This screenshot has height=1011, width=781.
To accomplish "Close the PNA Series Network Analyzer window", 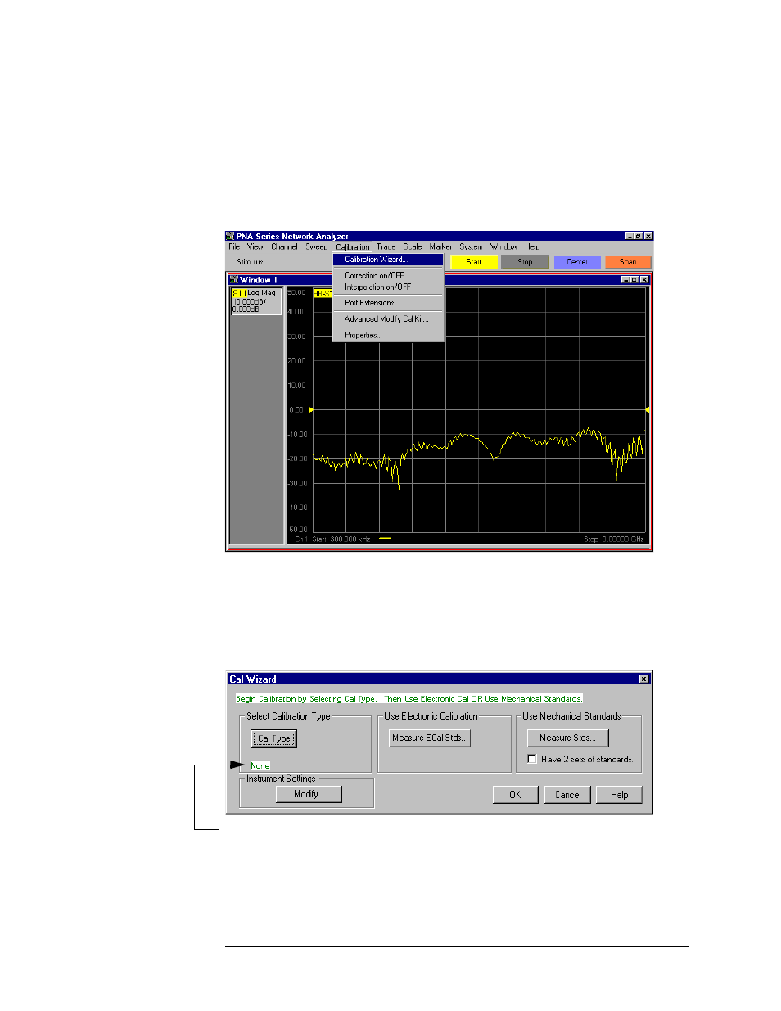I will click(x=648, y=236).
